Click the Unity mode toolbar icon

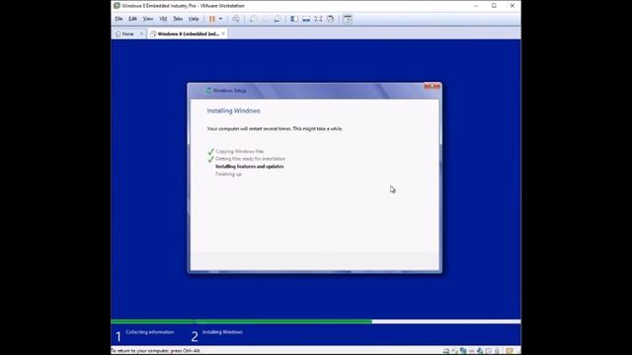[x=330, y=19]
